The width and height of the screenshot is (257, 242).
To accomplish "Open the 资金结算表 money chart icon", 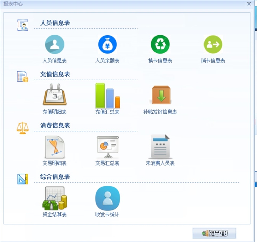I will tap(54, 198).
